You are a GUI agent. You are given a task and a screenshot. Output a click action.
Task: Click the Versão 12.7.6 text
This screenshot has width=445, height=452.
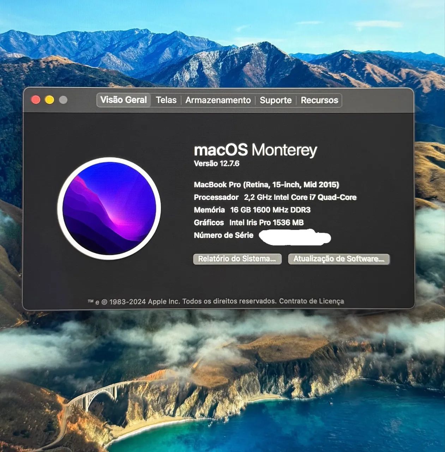(x=217, y=163)
